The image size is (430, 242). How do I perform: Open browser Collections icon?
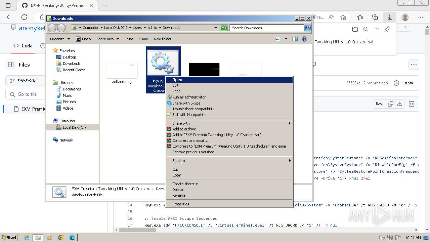pyautogui.click(x=375, y=17)
